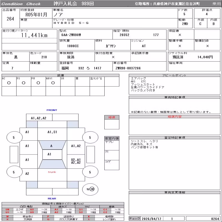Click the ヤブレ cell under 客室内張
222x222 pixels.
112,145
